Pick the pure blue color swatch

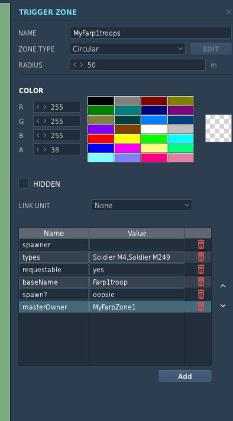click(101, 148)
